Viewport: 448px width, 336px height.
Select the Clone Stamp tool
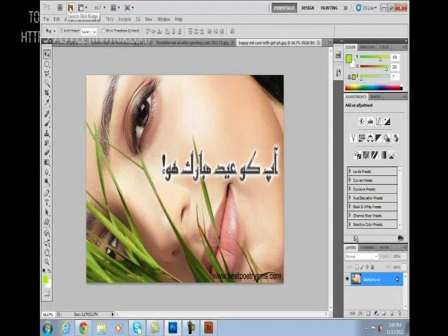pyautogui.click(x=47, y=133)
